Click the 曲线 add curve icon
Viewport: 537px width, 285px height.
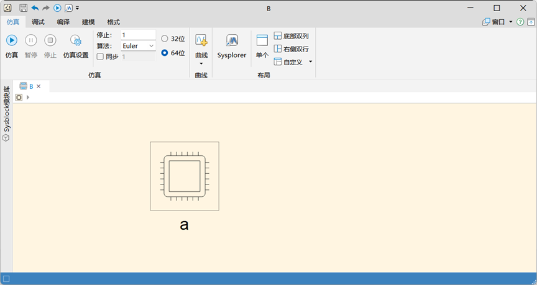coord(201,41)
